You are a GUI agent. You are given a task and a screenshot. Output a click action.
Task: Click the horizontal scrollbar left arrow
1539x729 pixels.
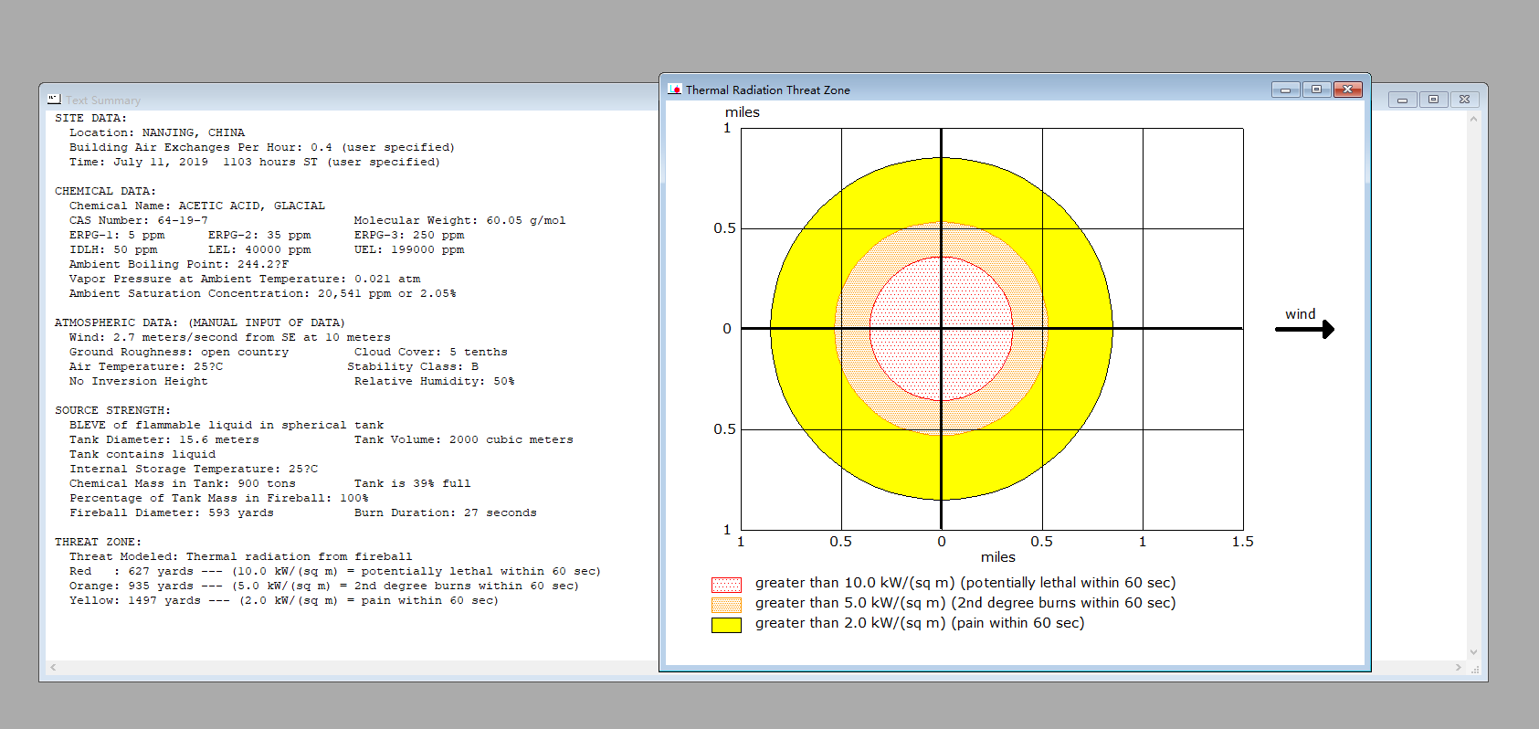(x=54, y=668)
